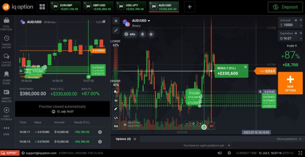Open the chart indicators wave icon
Image resolution: width=305 pixels, height=157 pixels.
point(116,118)
